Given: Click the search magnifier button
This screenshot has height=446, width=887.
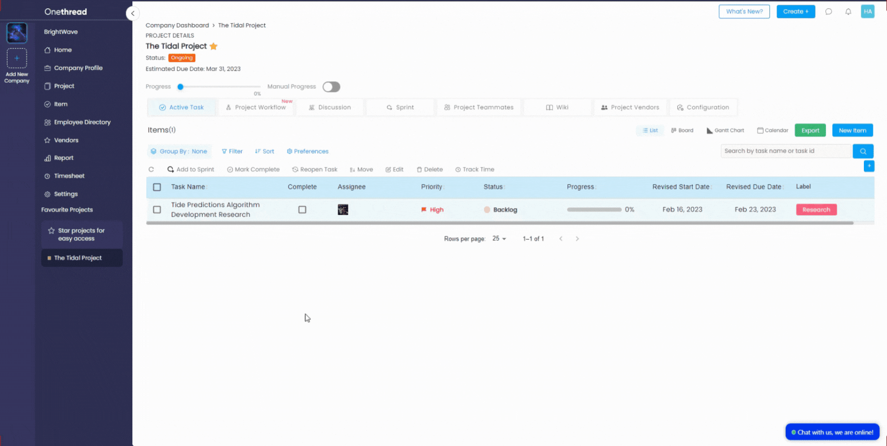Looking at the screenshot, I should coord(863,151).
